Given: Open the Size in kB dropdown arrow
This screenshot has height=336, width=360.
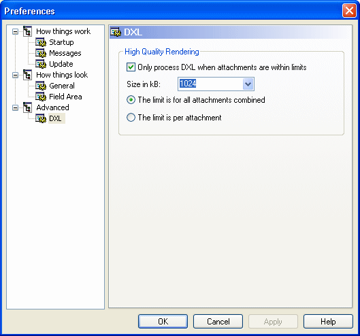Looking at the screenshot, I should 248,84.
